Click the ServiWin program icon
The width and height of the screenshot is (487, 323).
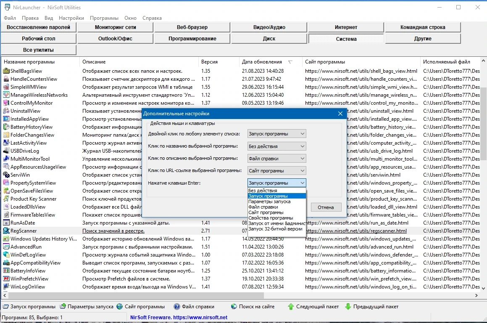pyautogui.click(x=6, y=175)
